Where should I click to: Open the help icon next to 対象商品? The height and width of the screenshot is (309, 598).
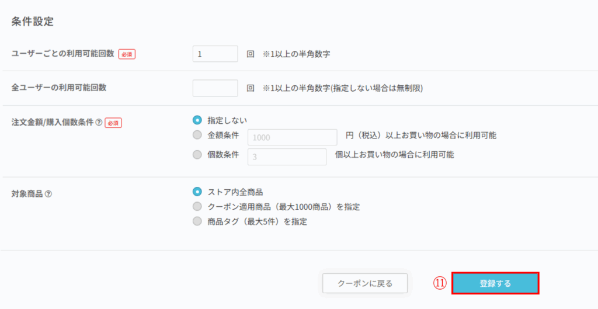48,194
